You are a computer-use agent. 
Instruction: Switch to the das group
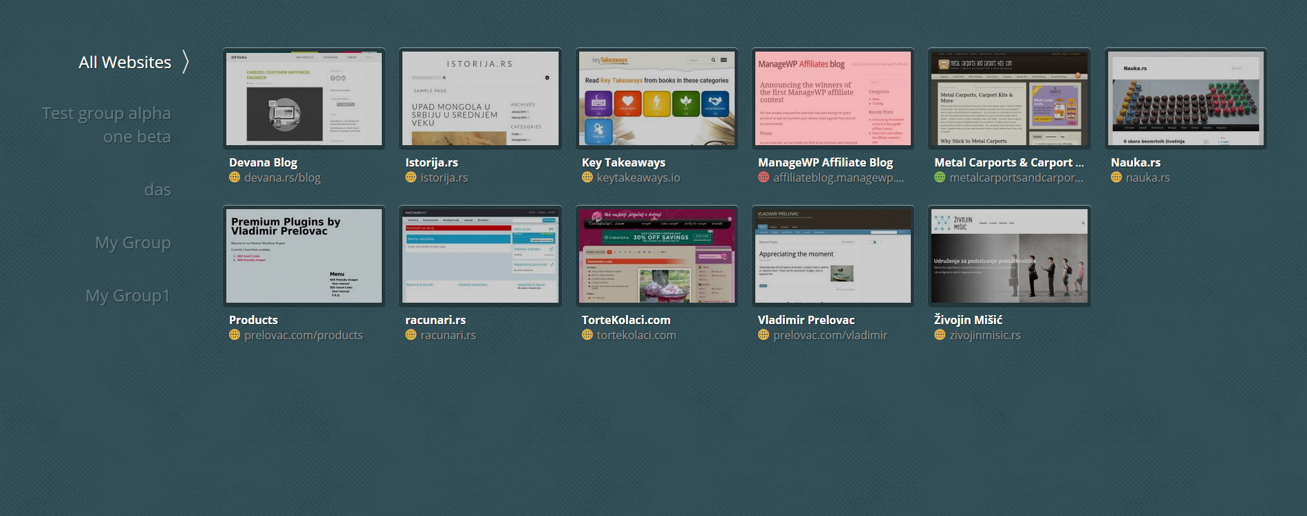coord(158,190)
